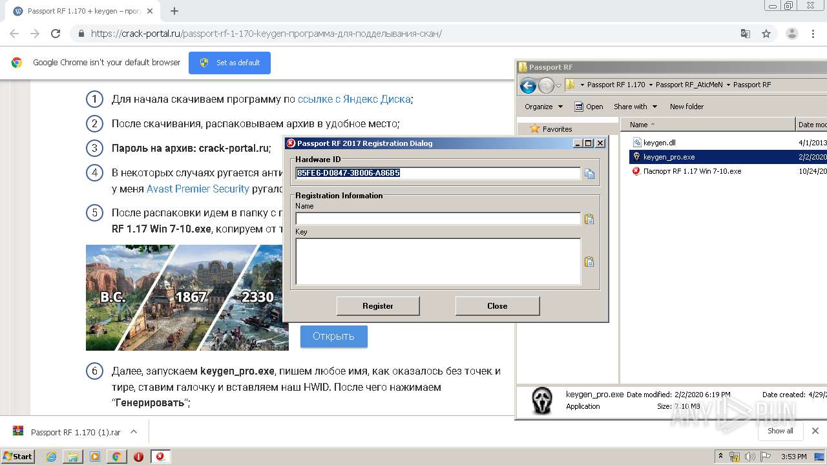Open the Windows Start menu

[17, 456]
